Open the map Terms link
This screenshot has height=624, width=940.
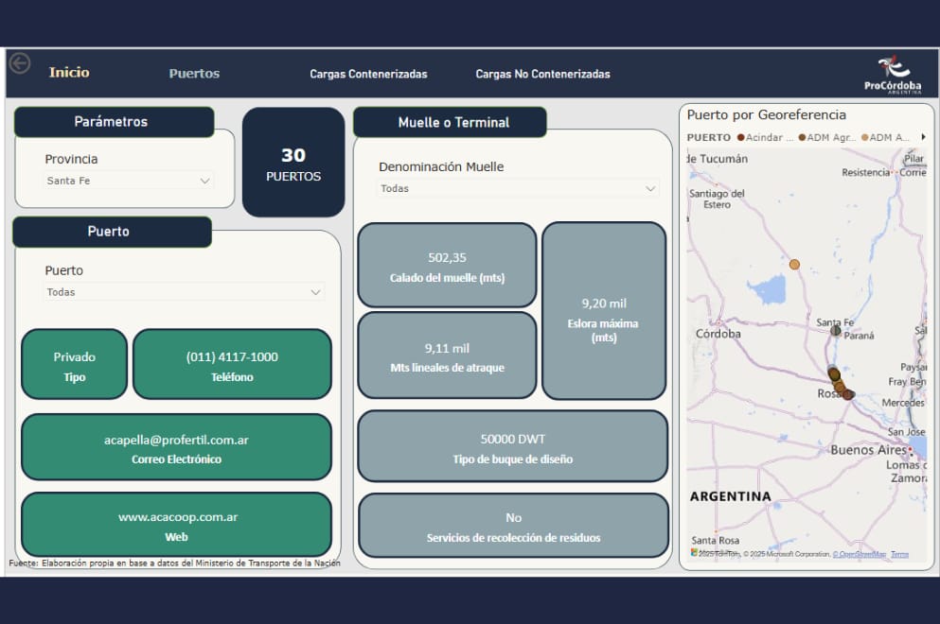coord(899,555)
